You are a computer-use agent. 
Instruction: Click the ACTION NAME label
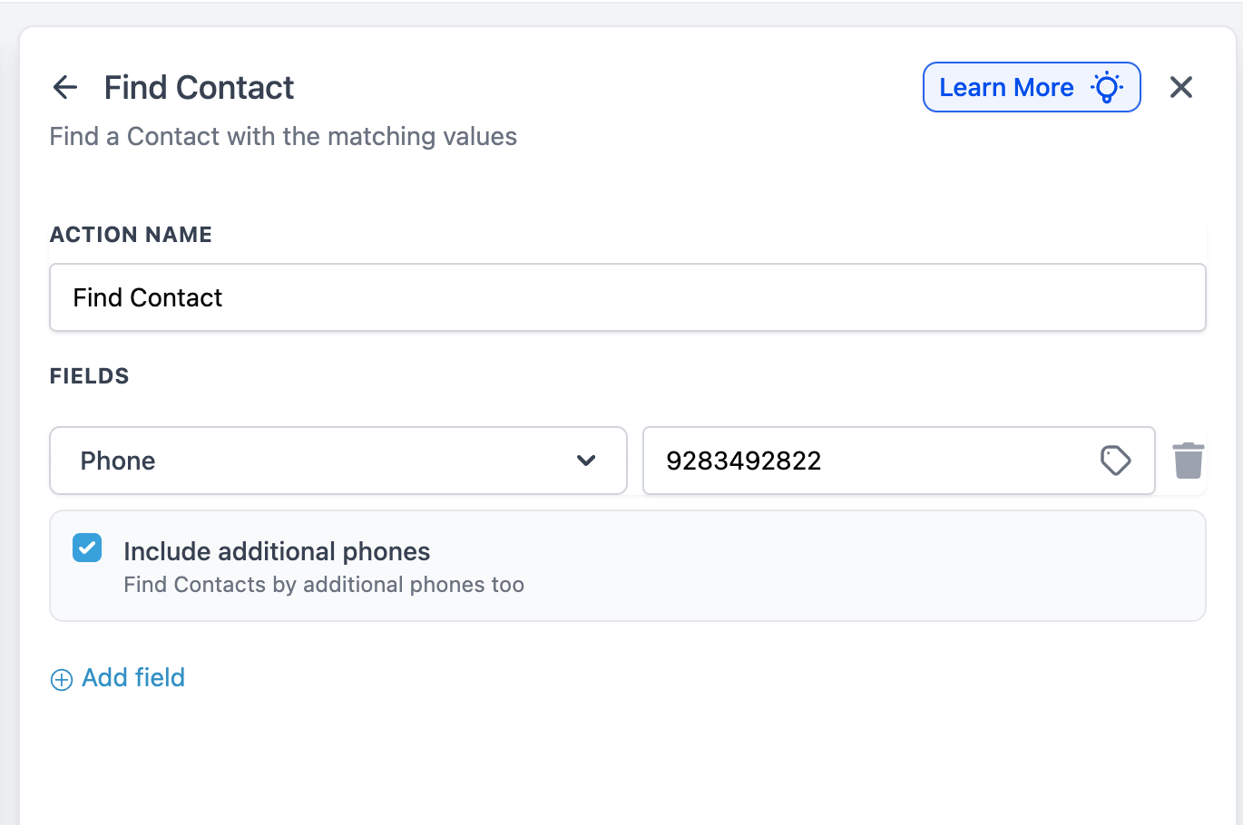[131, 235]
